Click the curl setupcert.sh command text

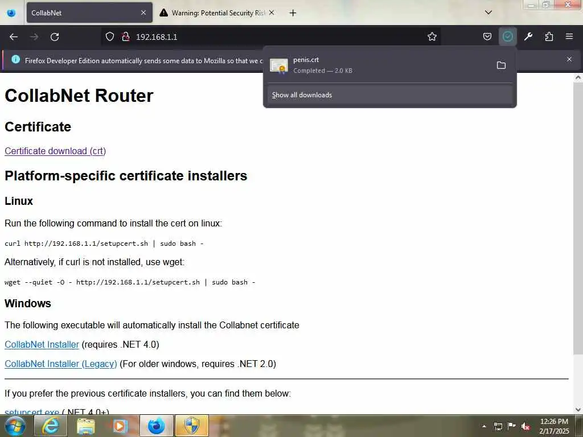pos(104,244)
